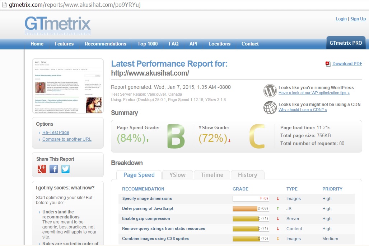Click the Sign Up link
The image size is (369, 246).
pos(358,19)
